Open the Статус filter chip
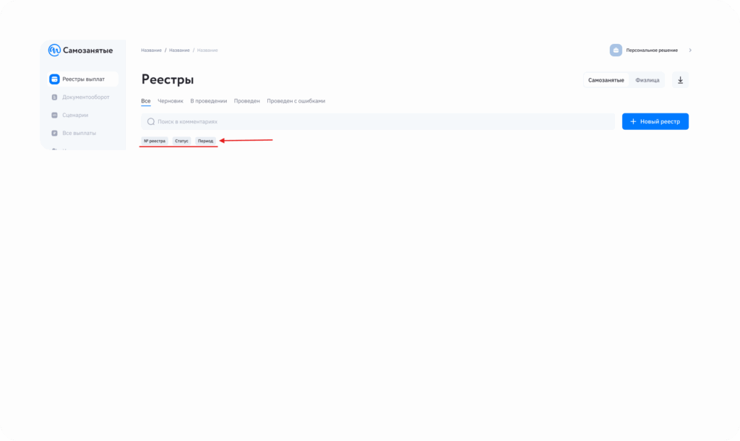 tap(181, 141)
